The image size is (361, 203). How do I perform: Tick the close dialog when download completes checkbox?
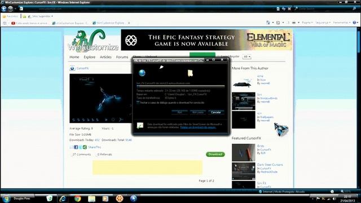pos(138,103)
